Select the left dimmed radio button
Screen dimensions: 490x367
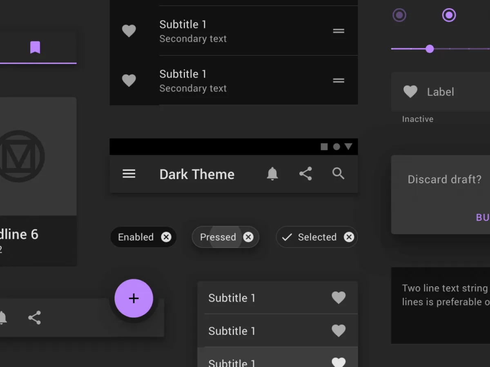399,15
